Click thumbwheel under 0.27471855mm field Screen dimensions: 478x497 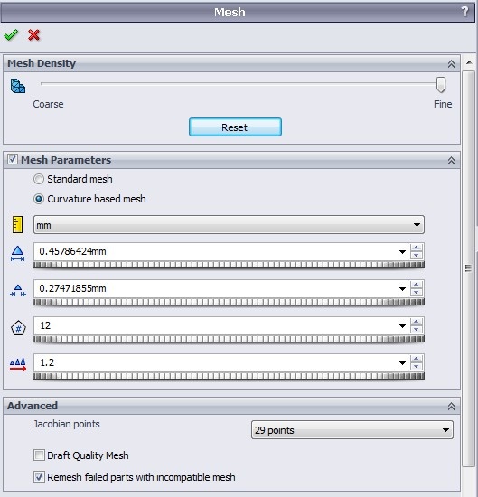click(229, 302)
